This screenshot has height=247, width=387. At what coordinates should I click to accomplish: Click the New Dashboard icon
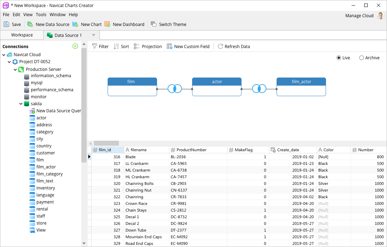coord(107,24)
